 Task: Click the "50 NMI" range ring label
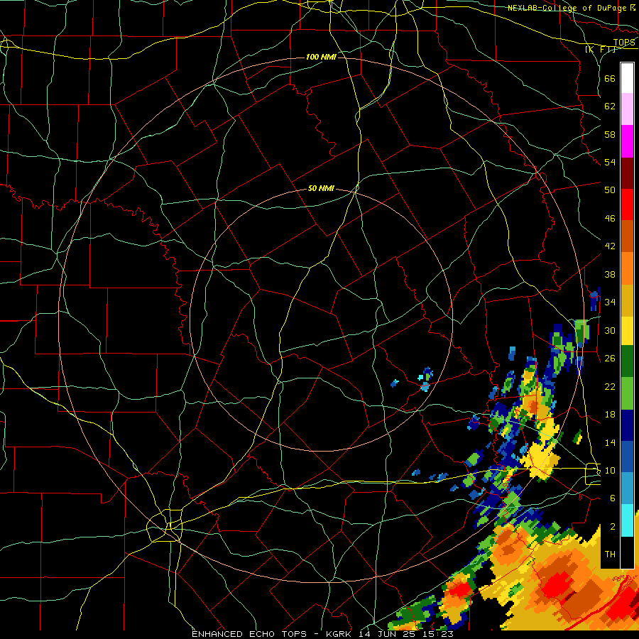(321, 188)
